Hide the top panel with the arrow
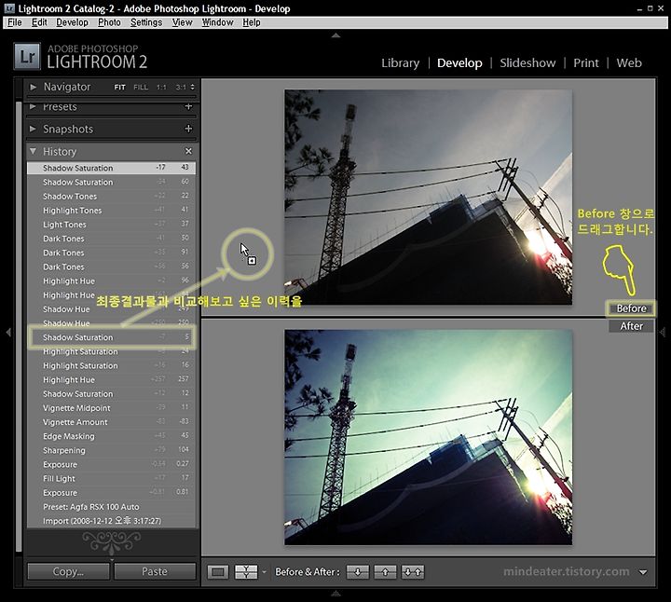The image size is (671, 602). pyautogui.click(x=335, y=35)
